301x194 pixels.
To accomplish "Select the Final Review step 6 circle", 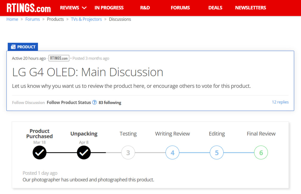I will (x=261, y=153).
